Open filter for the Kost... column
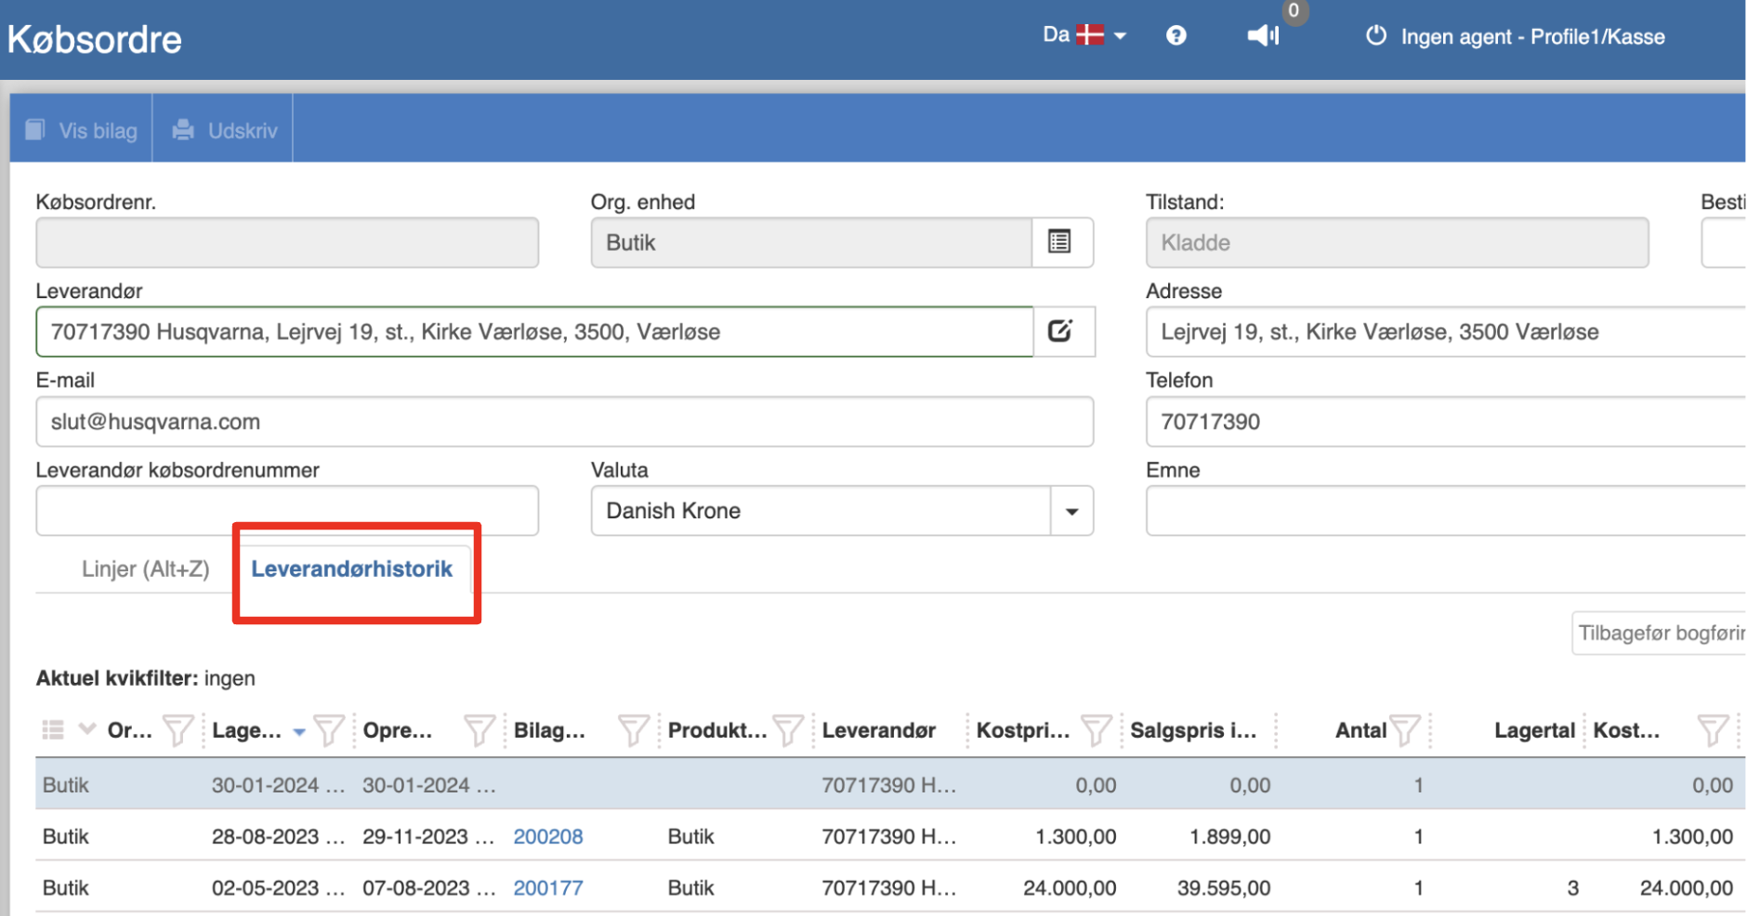 [x=1712, y=730]
